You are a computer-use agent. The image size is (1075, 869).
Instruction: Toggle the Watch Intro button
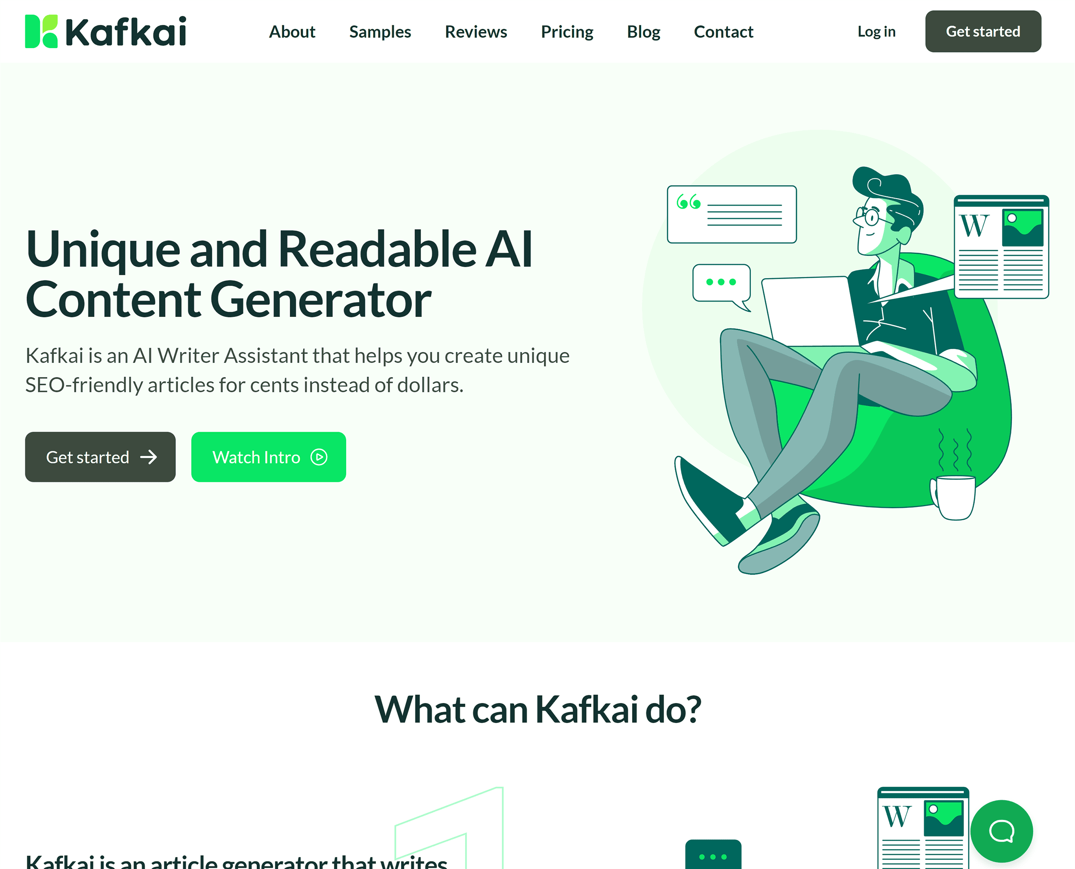click(x=268, y=457)
